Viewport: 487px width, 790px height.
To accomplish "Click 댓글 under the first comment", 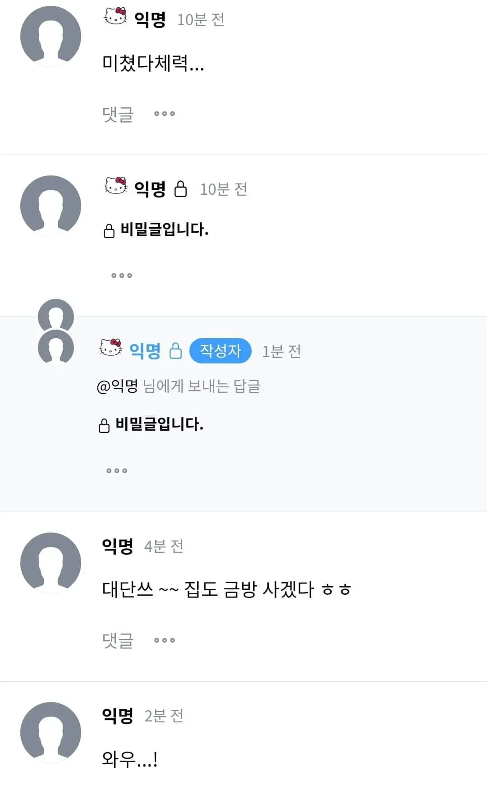I will point(117,114).
